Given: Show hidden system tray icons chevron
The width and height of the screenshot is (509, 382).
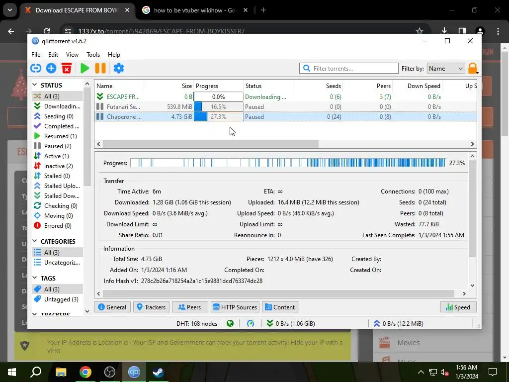Looking at the screenshot, I should click(x=421, y=372).
